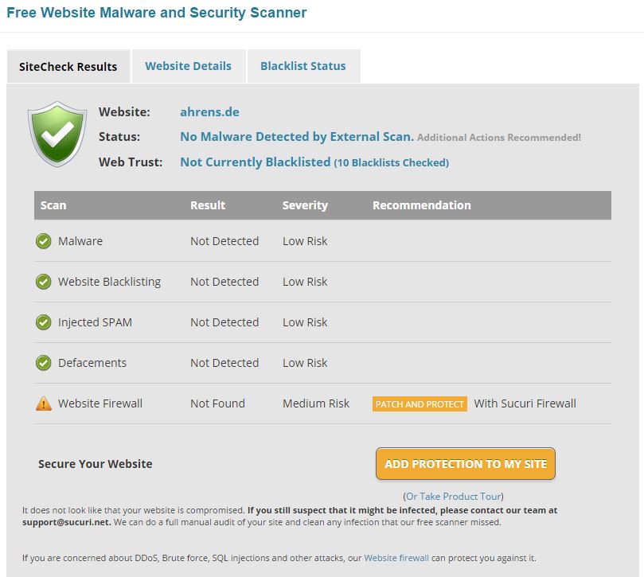This screenshot has width=644, height=577.
Task: Select the SiteCheck Results tab
Action: click(68, 67)
